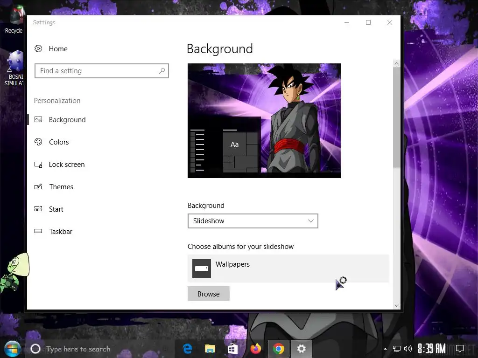Click the Themes brush icon
The width and height of the screenshot is (478, 358).
point(38,186)
